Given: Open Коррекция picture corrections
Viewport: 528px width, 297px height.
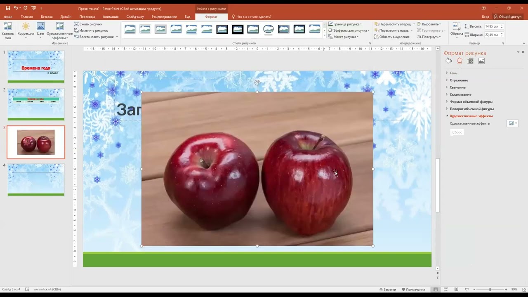Looking at the screenshot, I should pyautogui.click(x=26, y=31).
